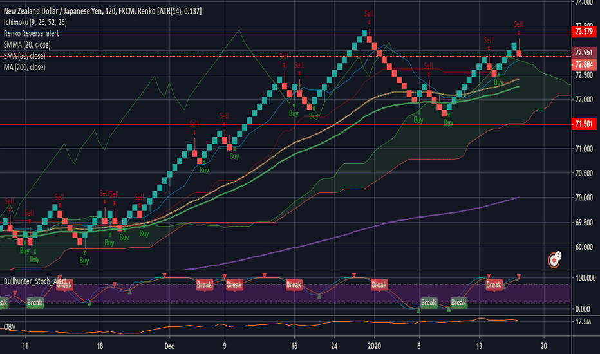
Task: Click the red circular event icon with badge
Action: coord(554,259)
